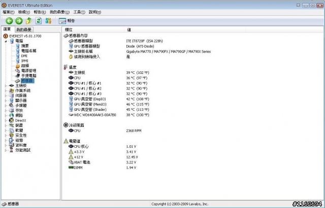Open the 我的最愛(O) menu

[59, 12]
